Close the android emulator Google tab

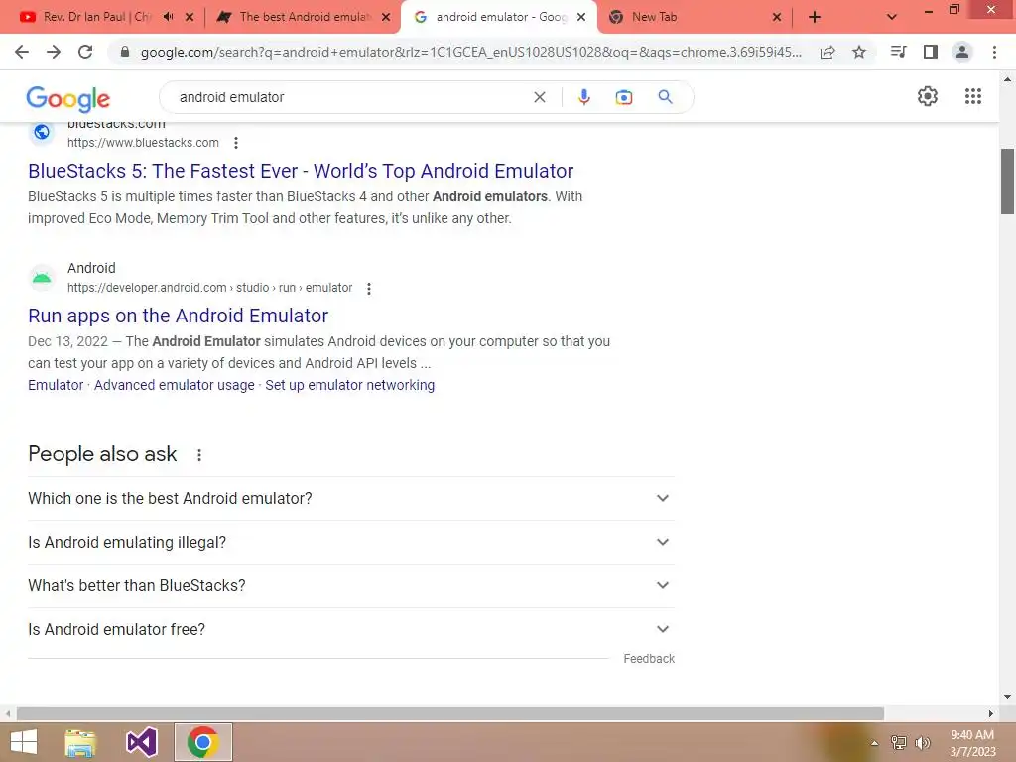pos(581,17)
